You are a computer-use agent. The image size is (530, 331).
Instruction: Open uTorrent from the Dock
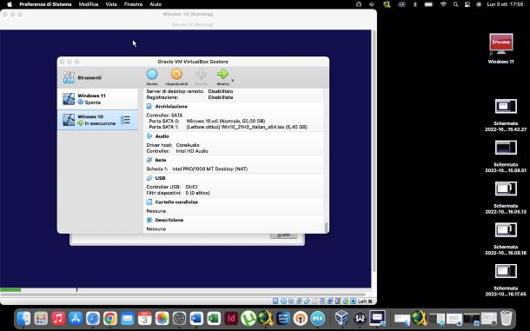tap(248, 318)
